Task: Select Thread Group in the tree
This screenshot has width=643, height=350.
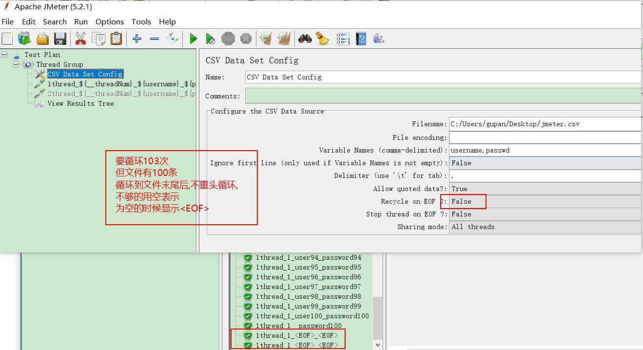Action: click(x=59, y=64)
